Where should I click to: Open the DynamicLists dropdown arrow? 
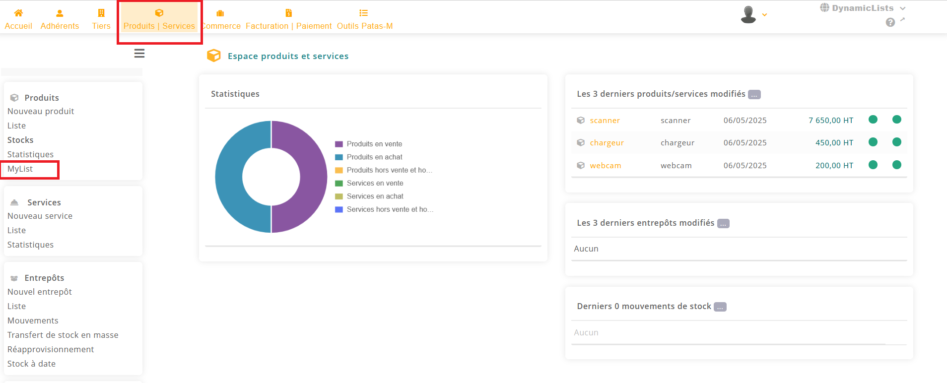pos(903,8)
